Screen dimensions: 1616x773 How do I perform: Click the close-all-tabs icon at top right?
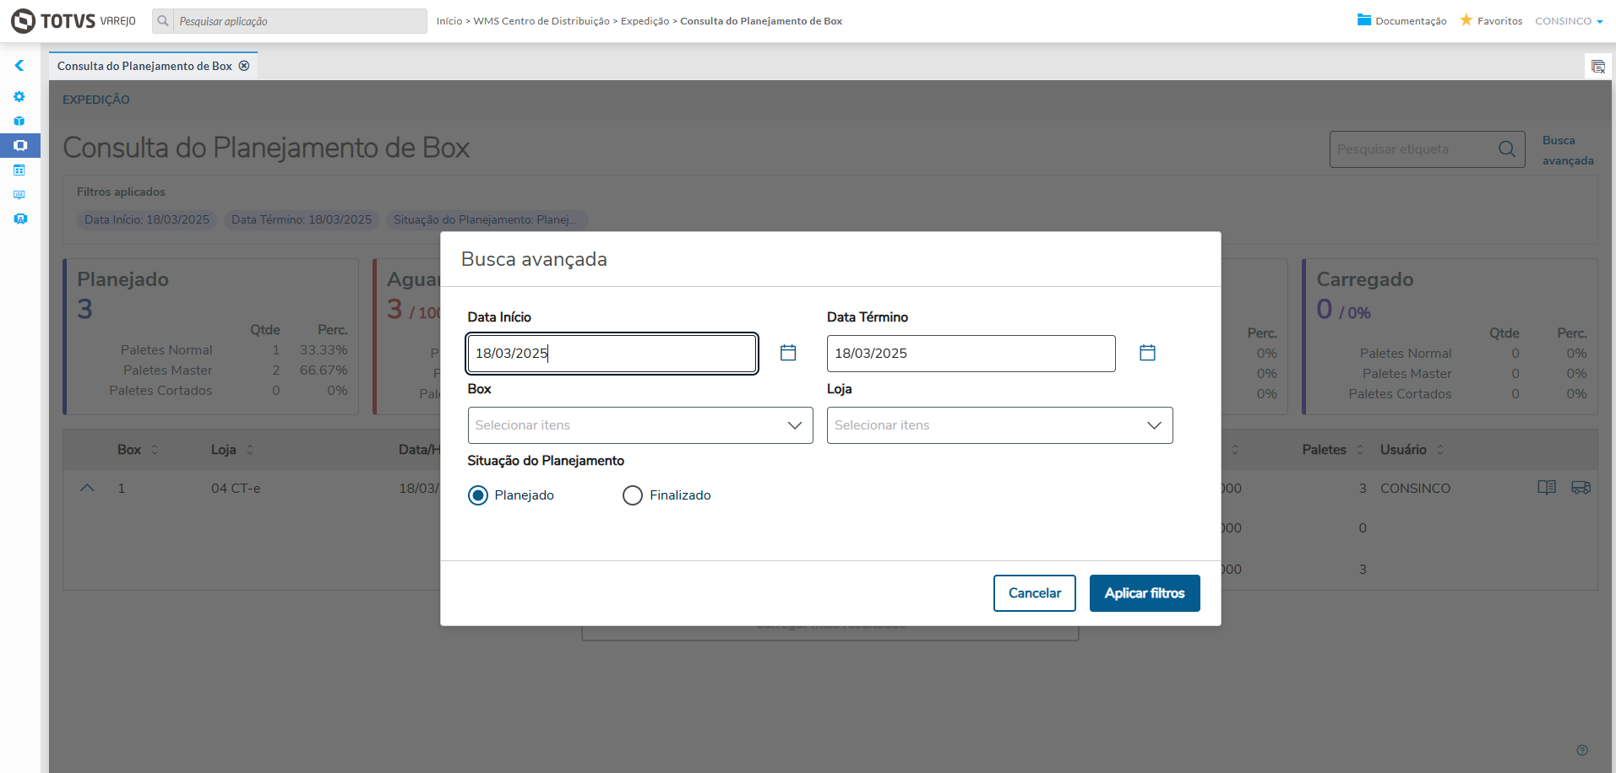click(x=1597, y=67)
